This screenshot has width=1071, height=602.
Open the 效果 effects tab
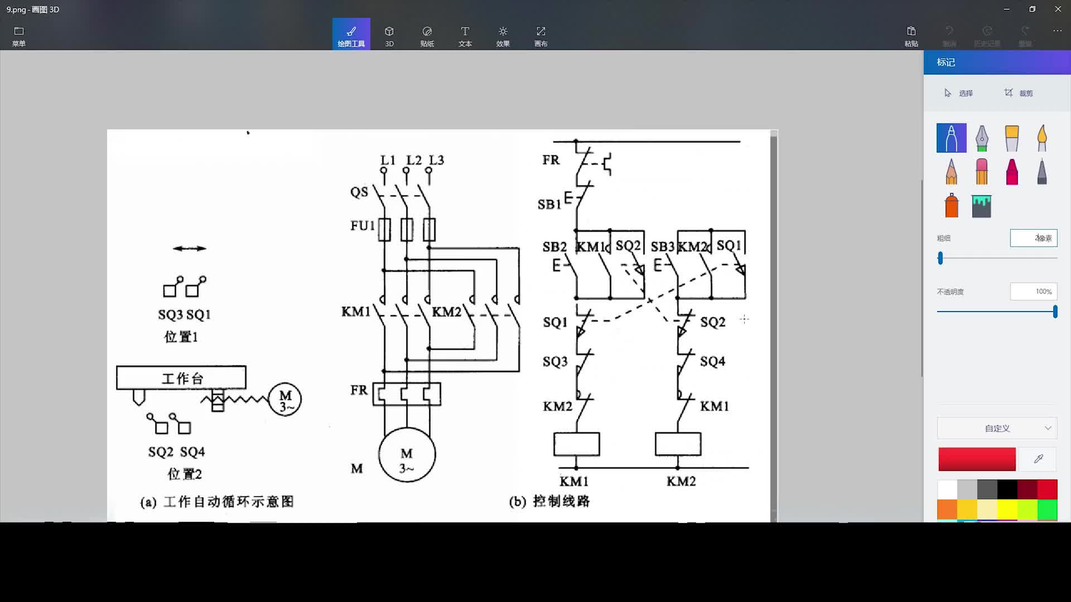503,35
